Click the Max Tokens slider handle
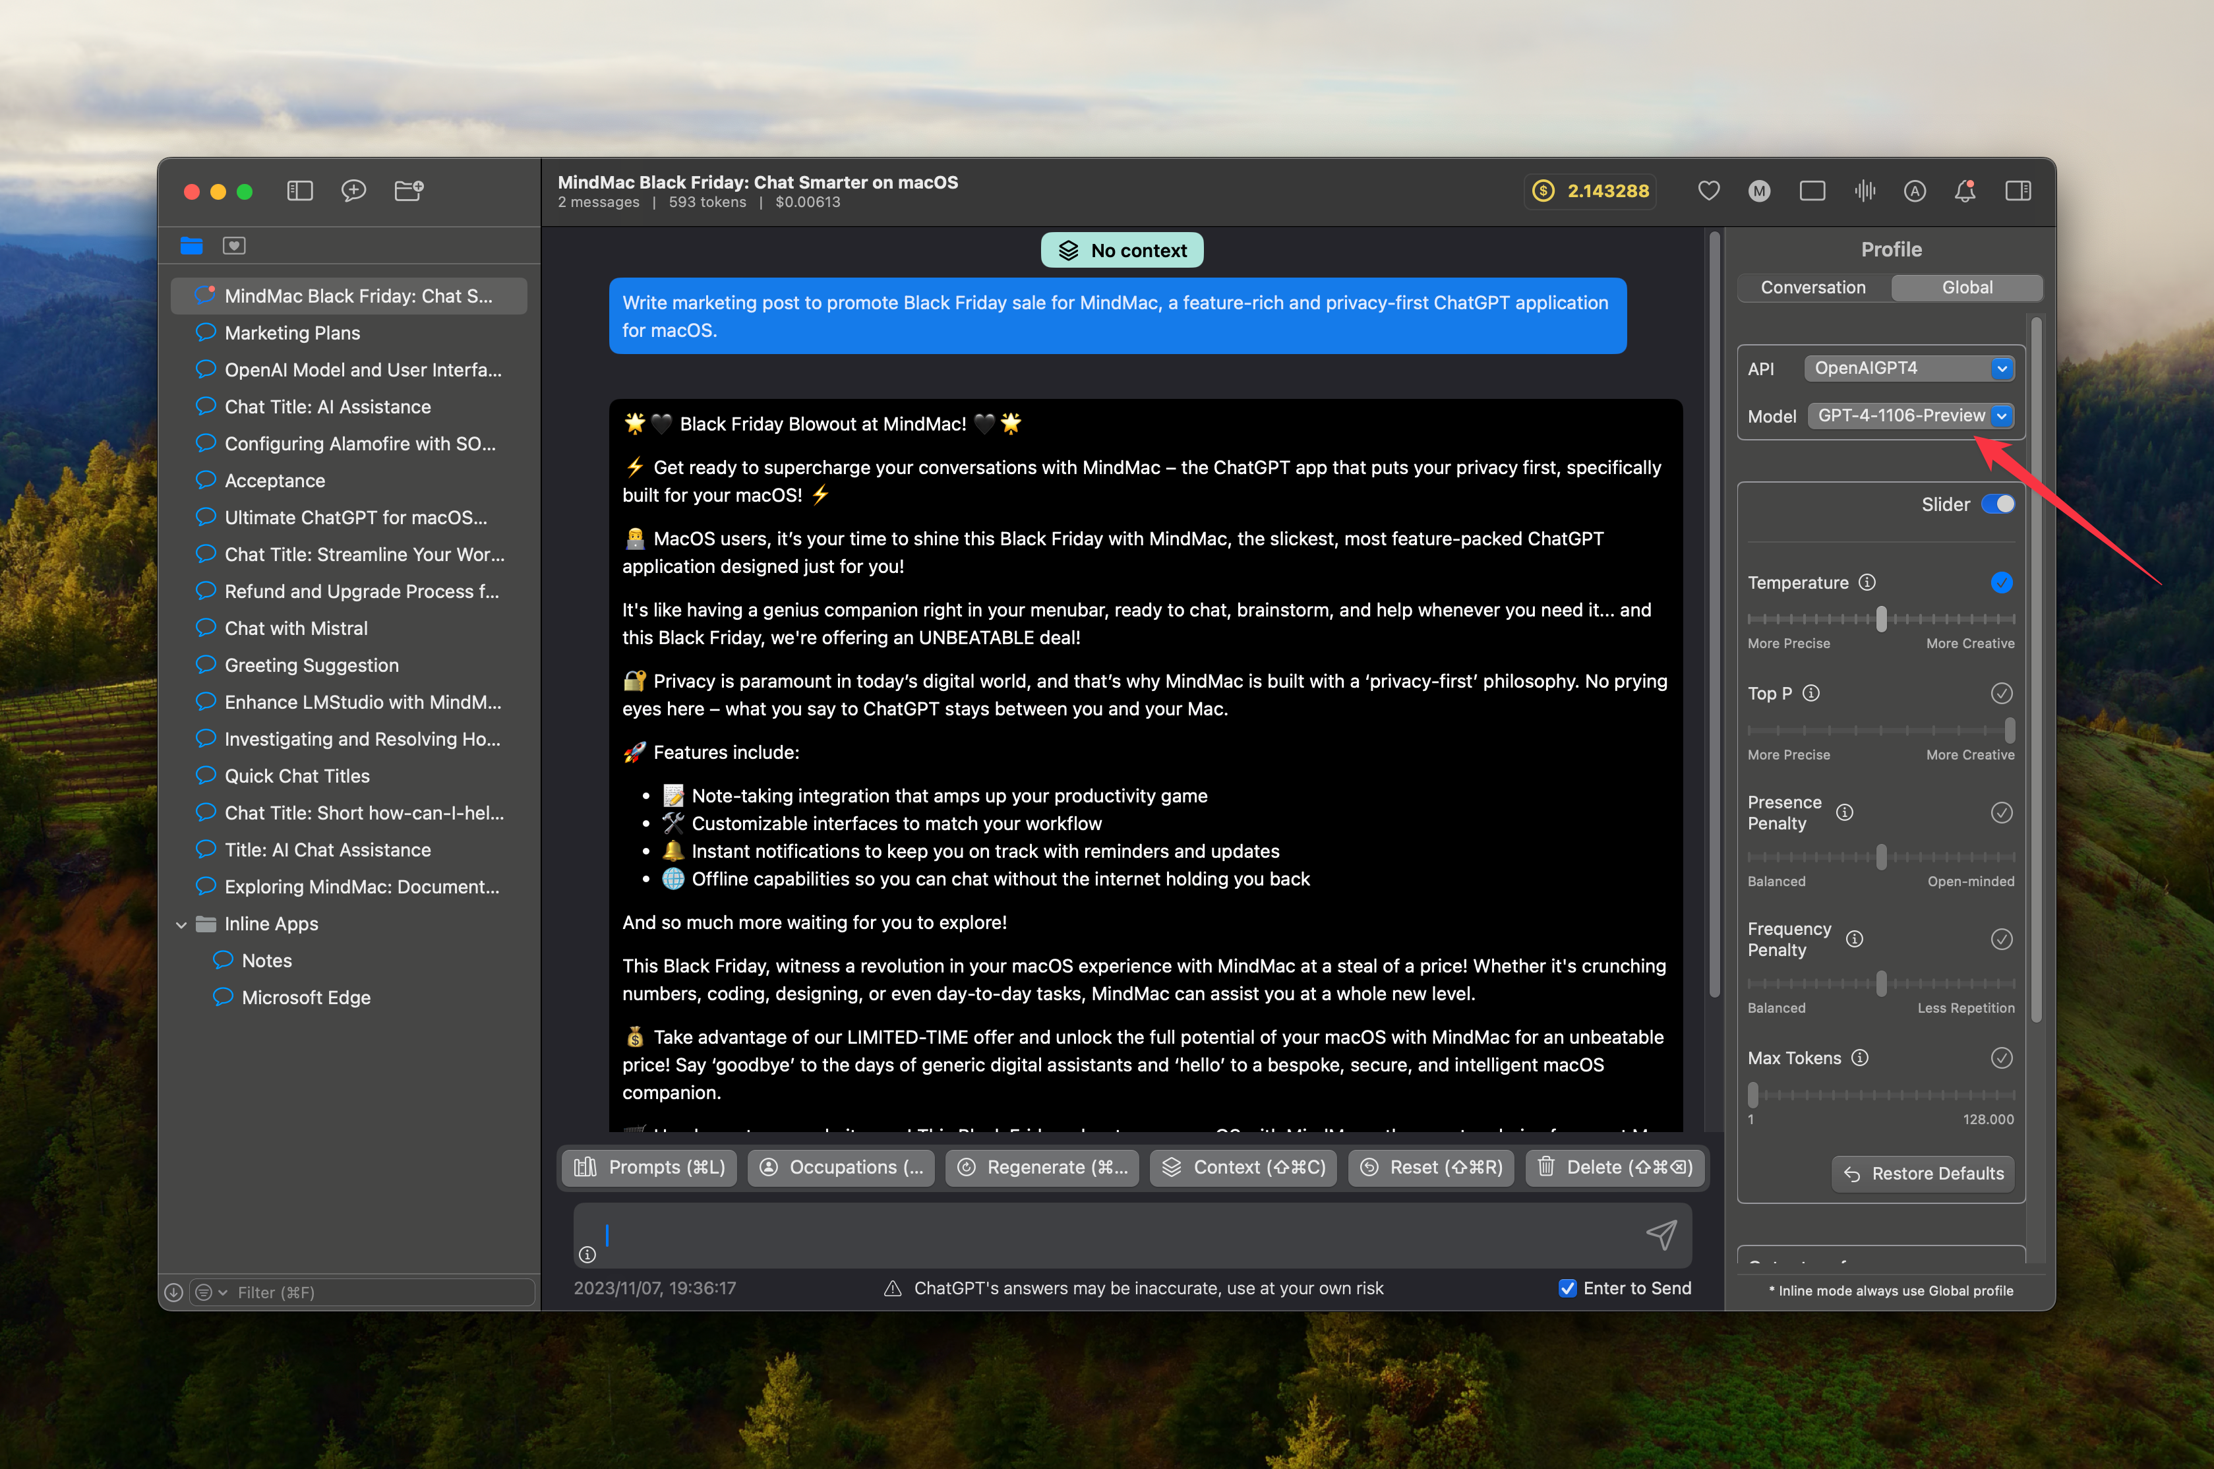2214x1469 pixels. (x=1753, y=1095)
